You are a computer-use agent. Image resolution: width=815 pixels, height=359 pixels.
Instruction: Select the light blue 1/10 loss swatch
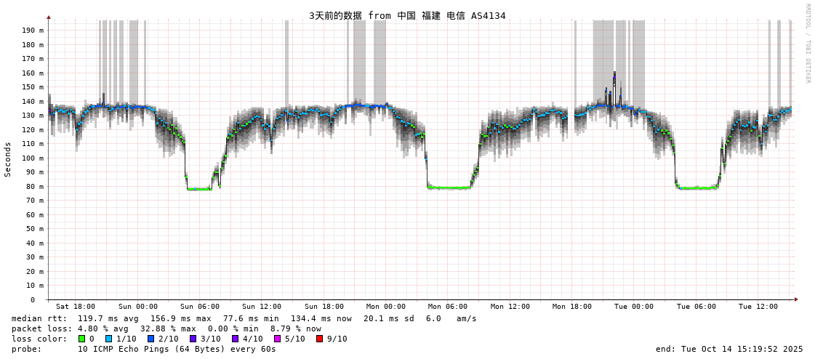coord(109,339)
